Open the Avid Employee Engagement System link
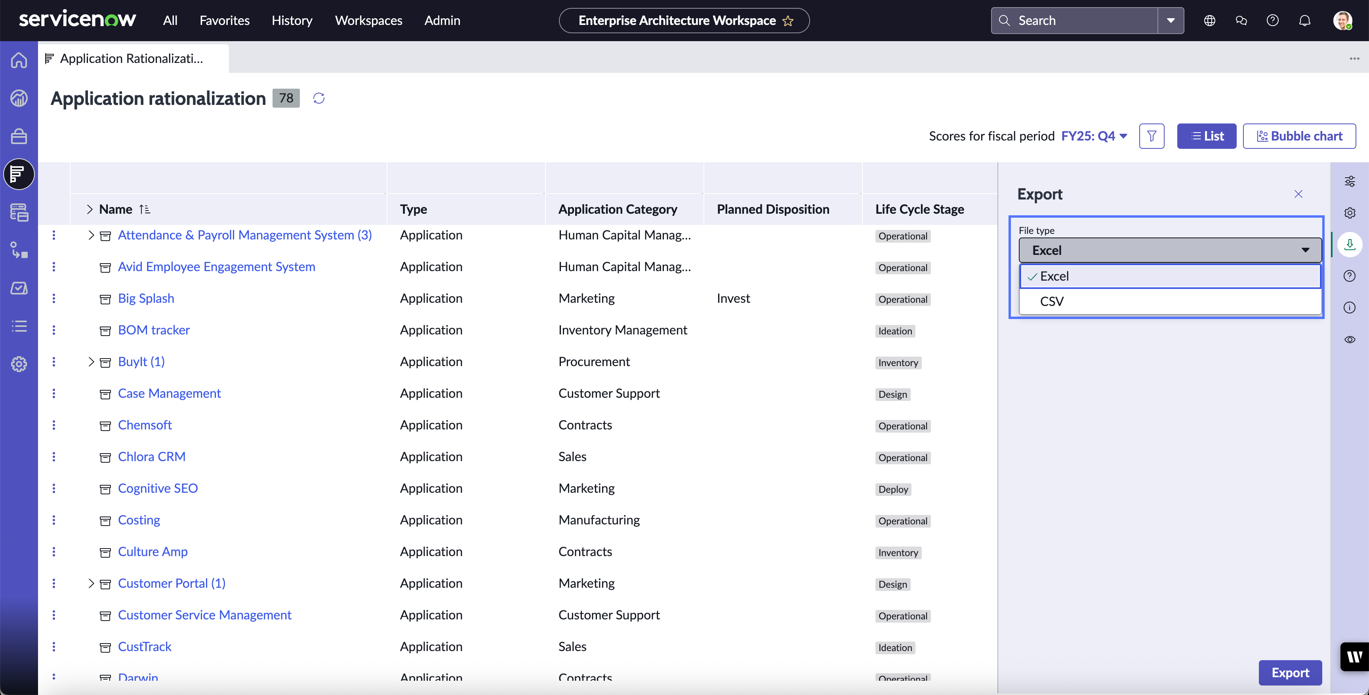The height and width of the screenshot is (695, 1369). [216, 266]
